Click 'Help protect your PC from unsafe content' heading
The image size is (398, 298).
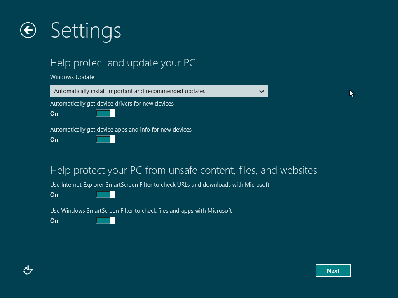(x=183, y=170)
